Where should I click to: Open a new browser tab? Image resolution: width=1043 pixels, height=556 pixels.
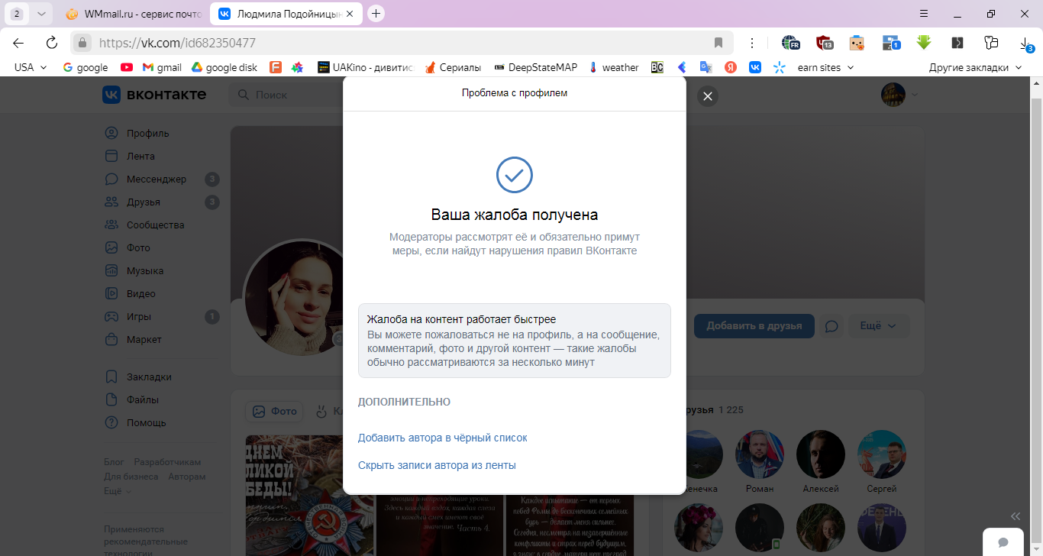(x=376, y=14)
